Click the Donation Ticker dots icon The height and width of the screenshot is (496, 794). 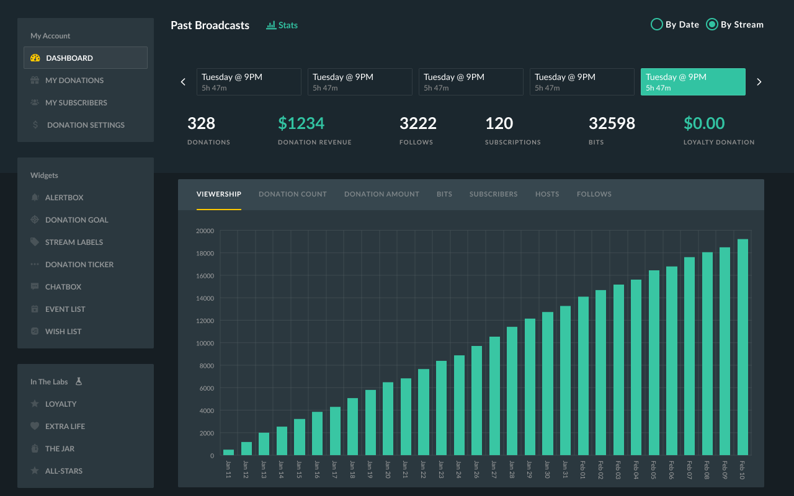tap(35, 264)
